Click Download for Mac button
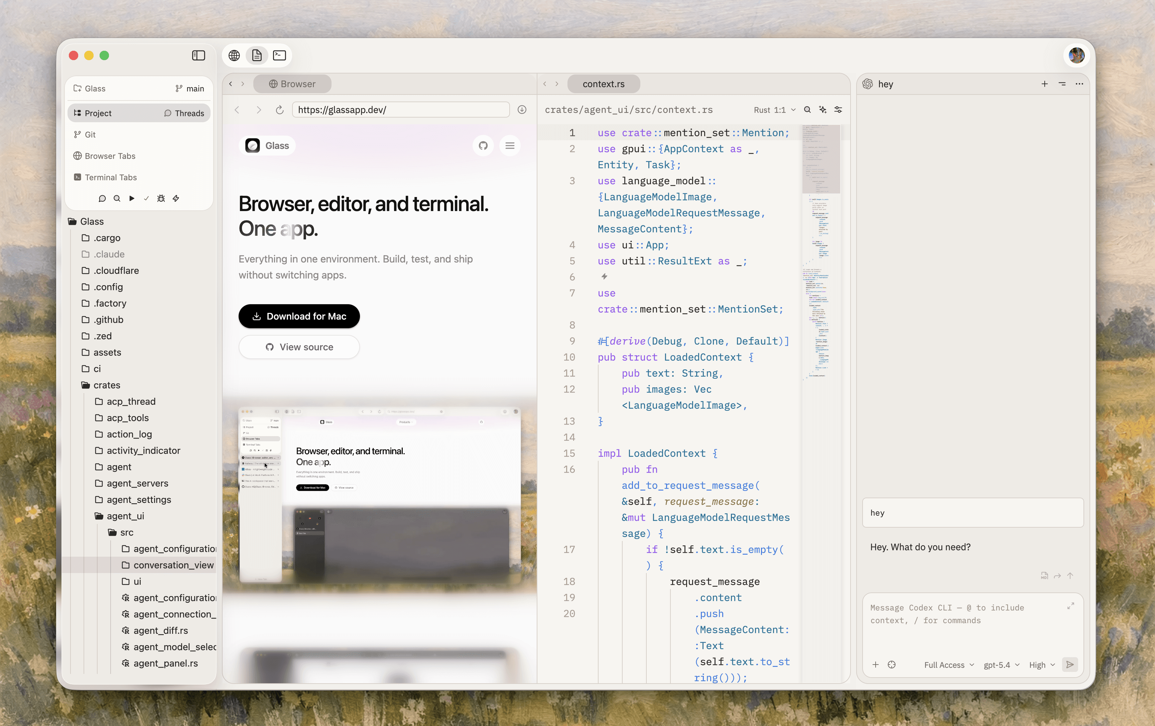Screen dimensions: 1155x726 click(299, 316)
